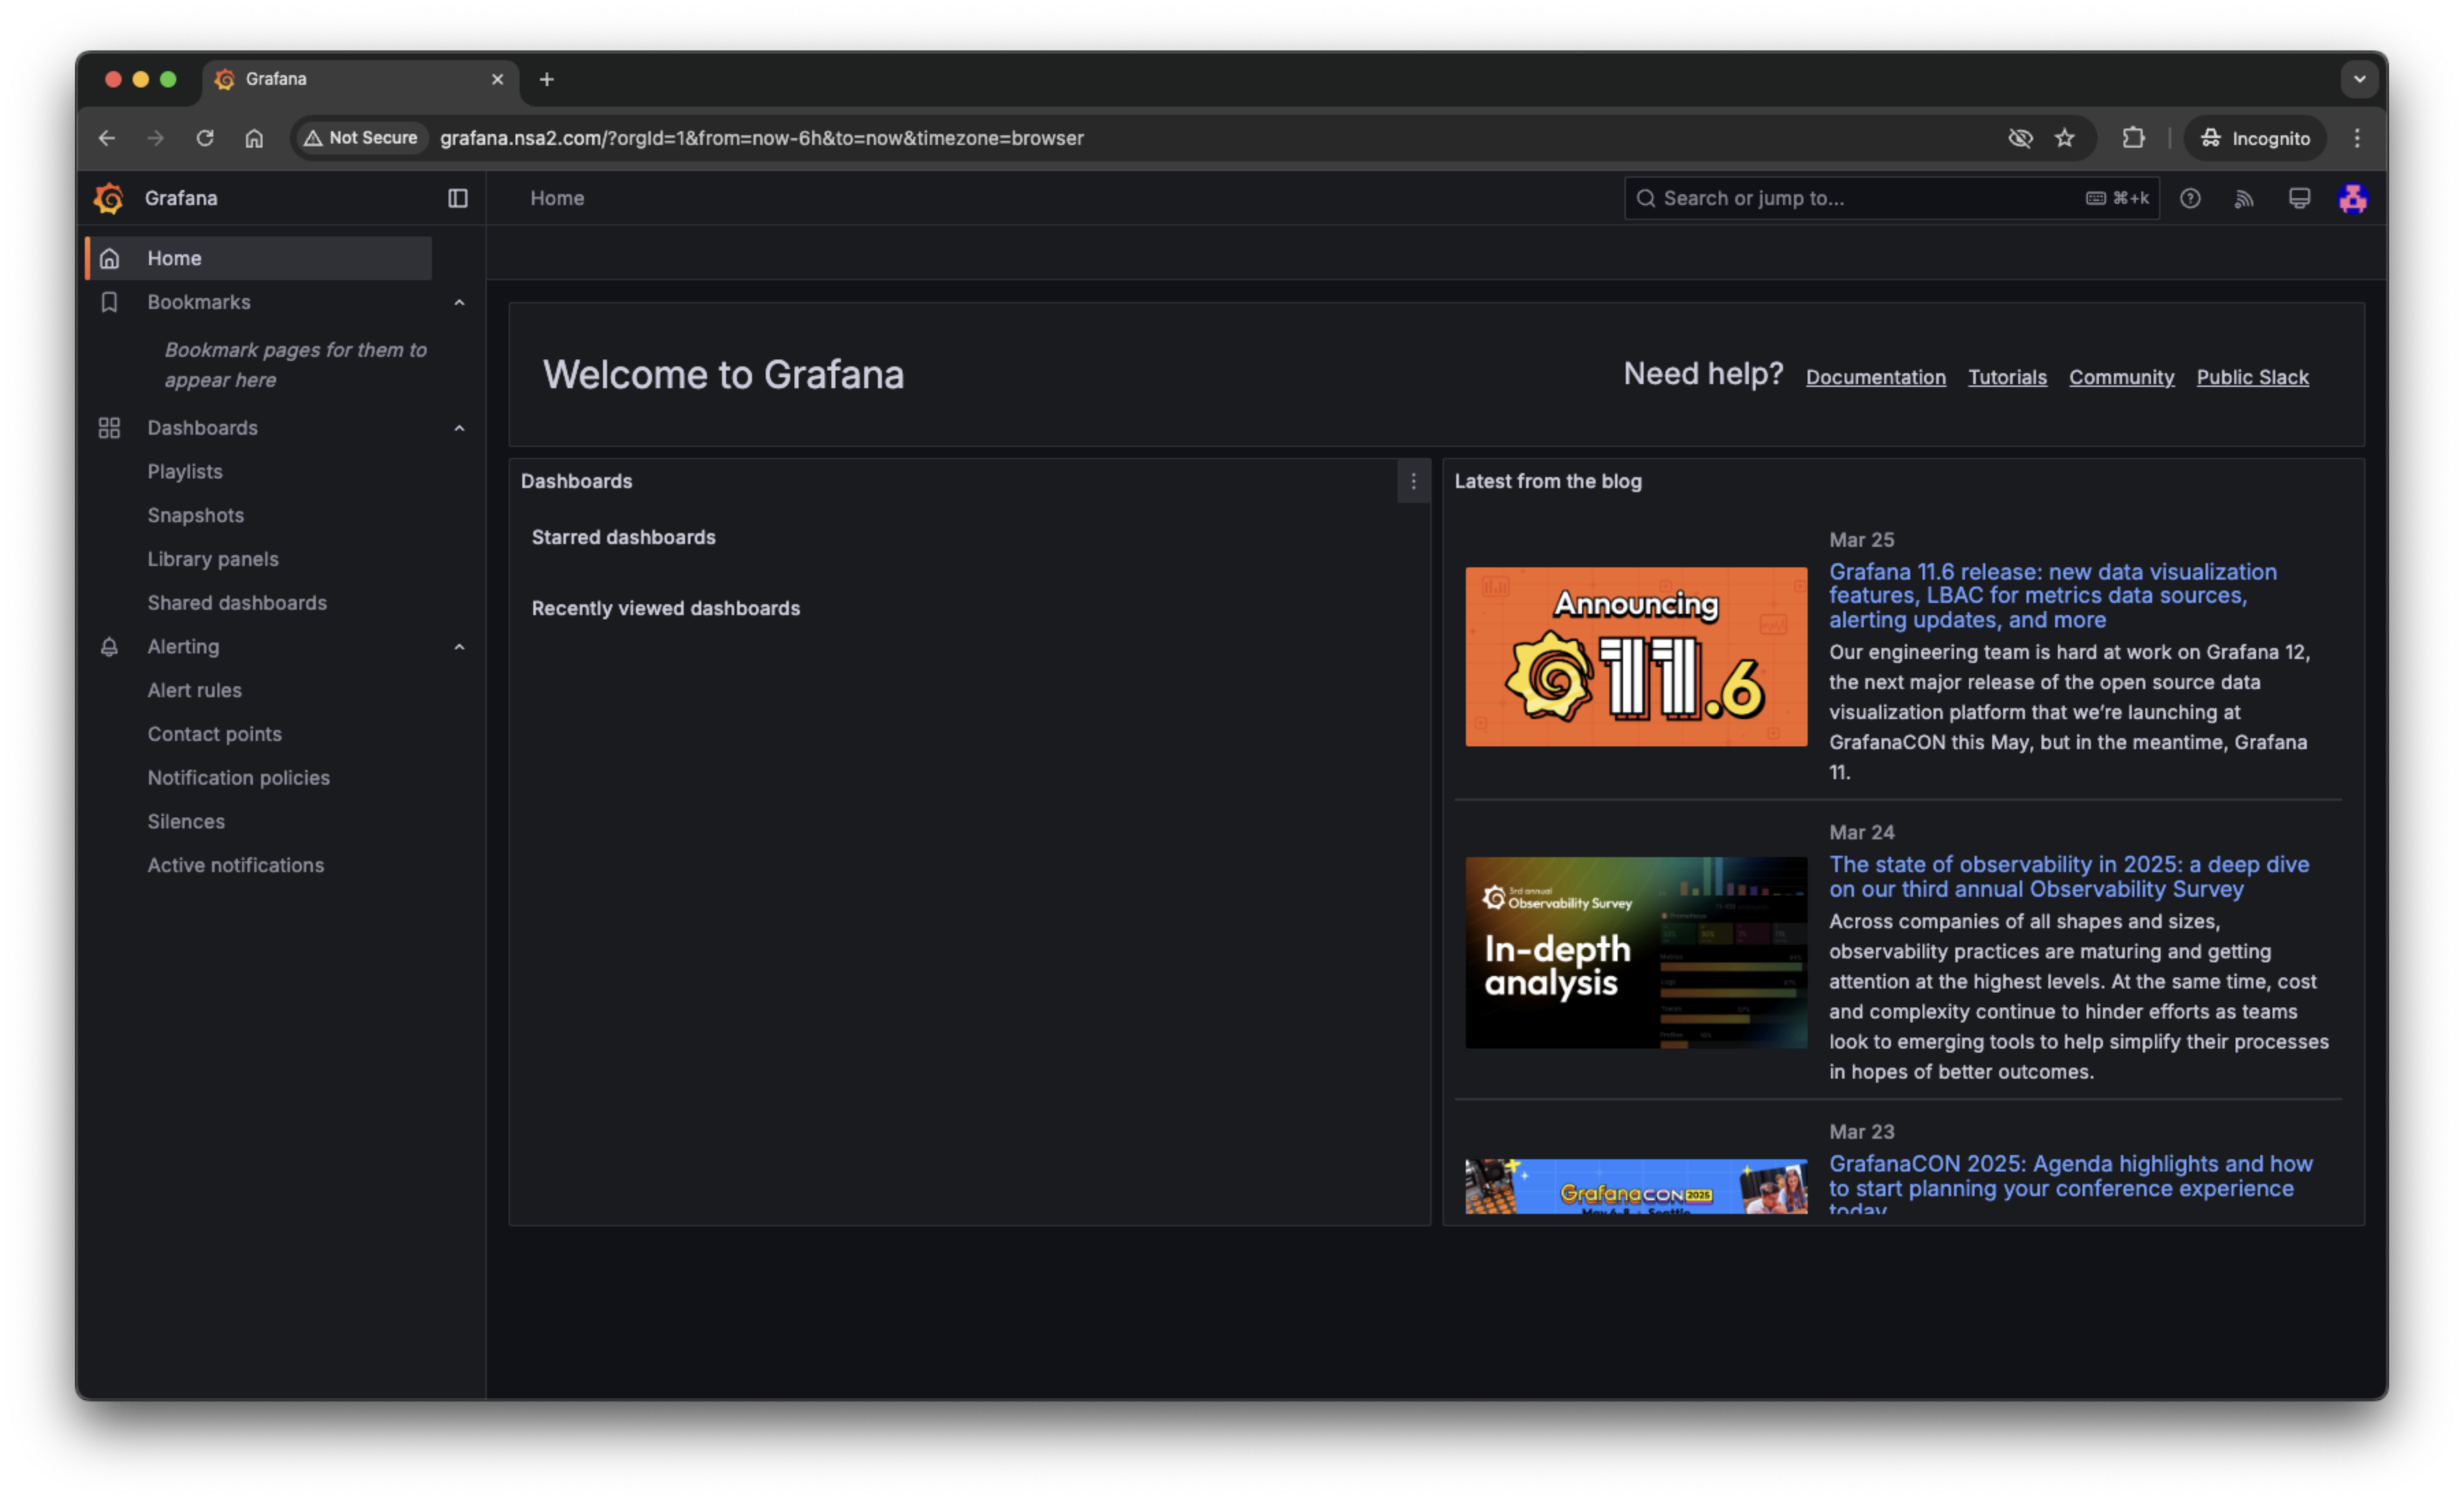This screenshot has width=2464, height=1501.
Task: Close the Grafana browser tab
Action: pos(497,79)
